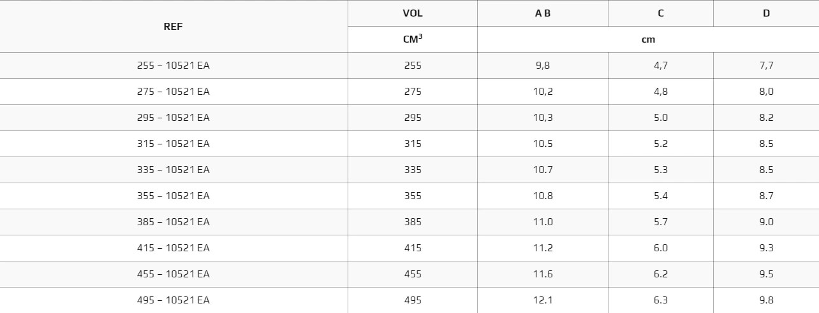Click the REF column header
Viewport: 819px width, 313px height.
click(173, 27)
